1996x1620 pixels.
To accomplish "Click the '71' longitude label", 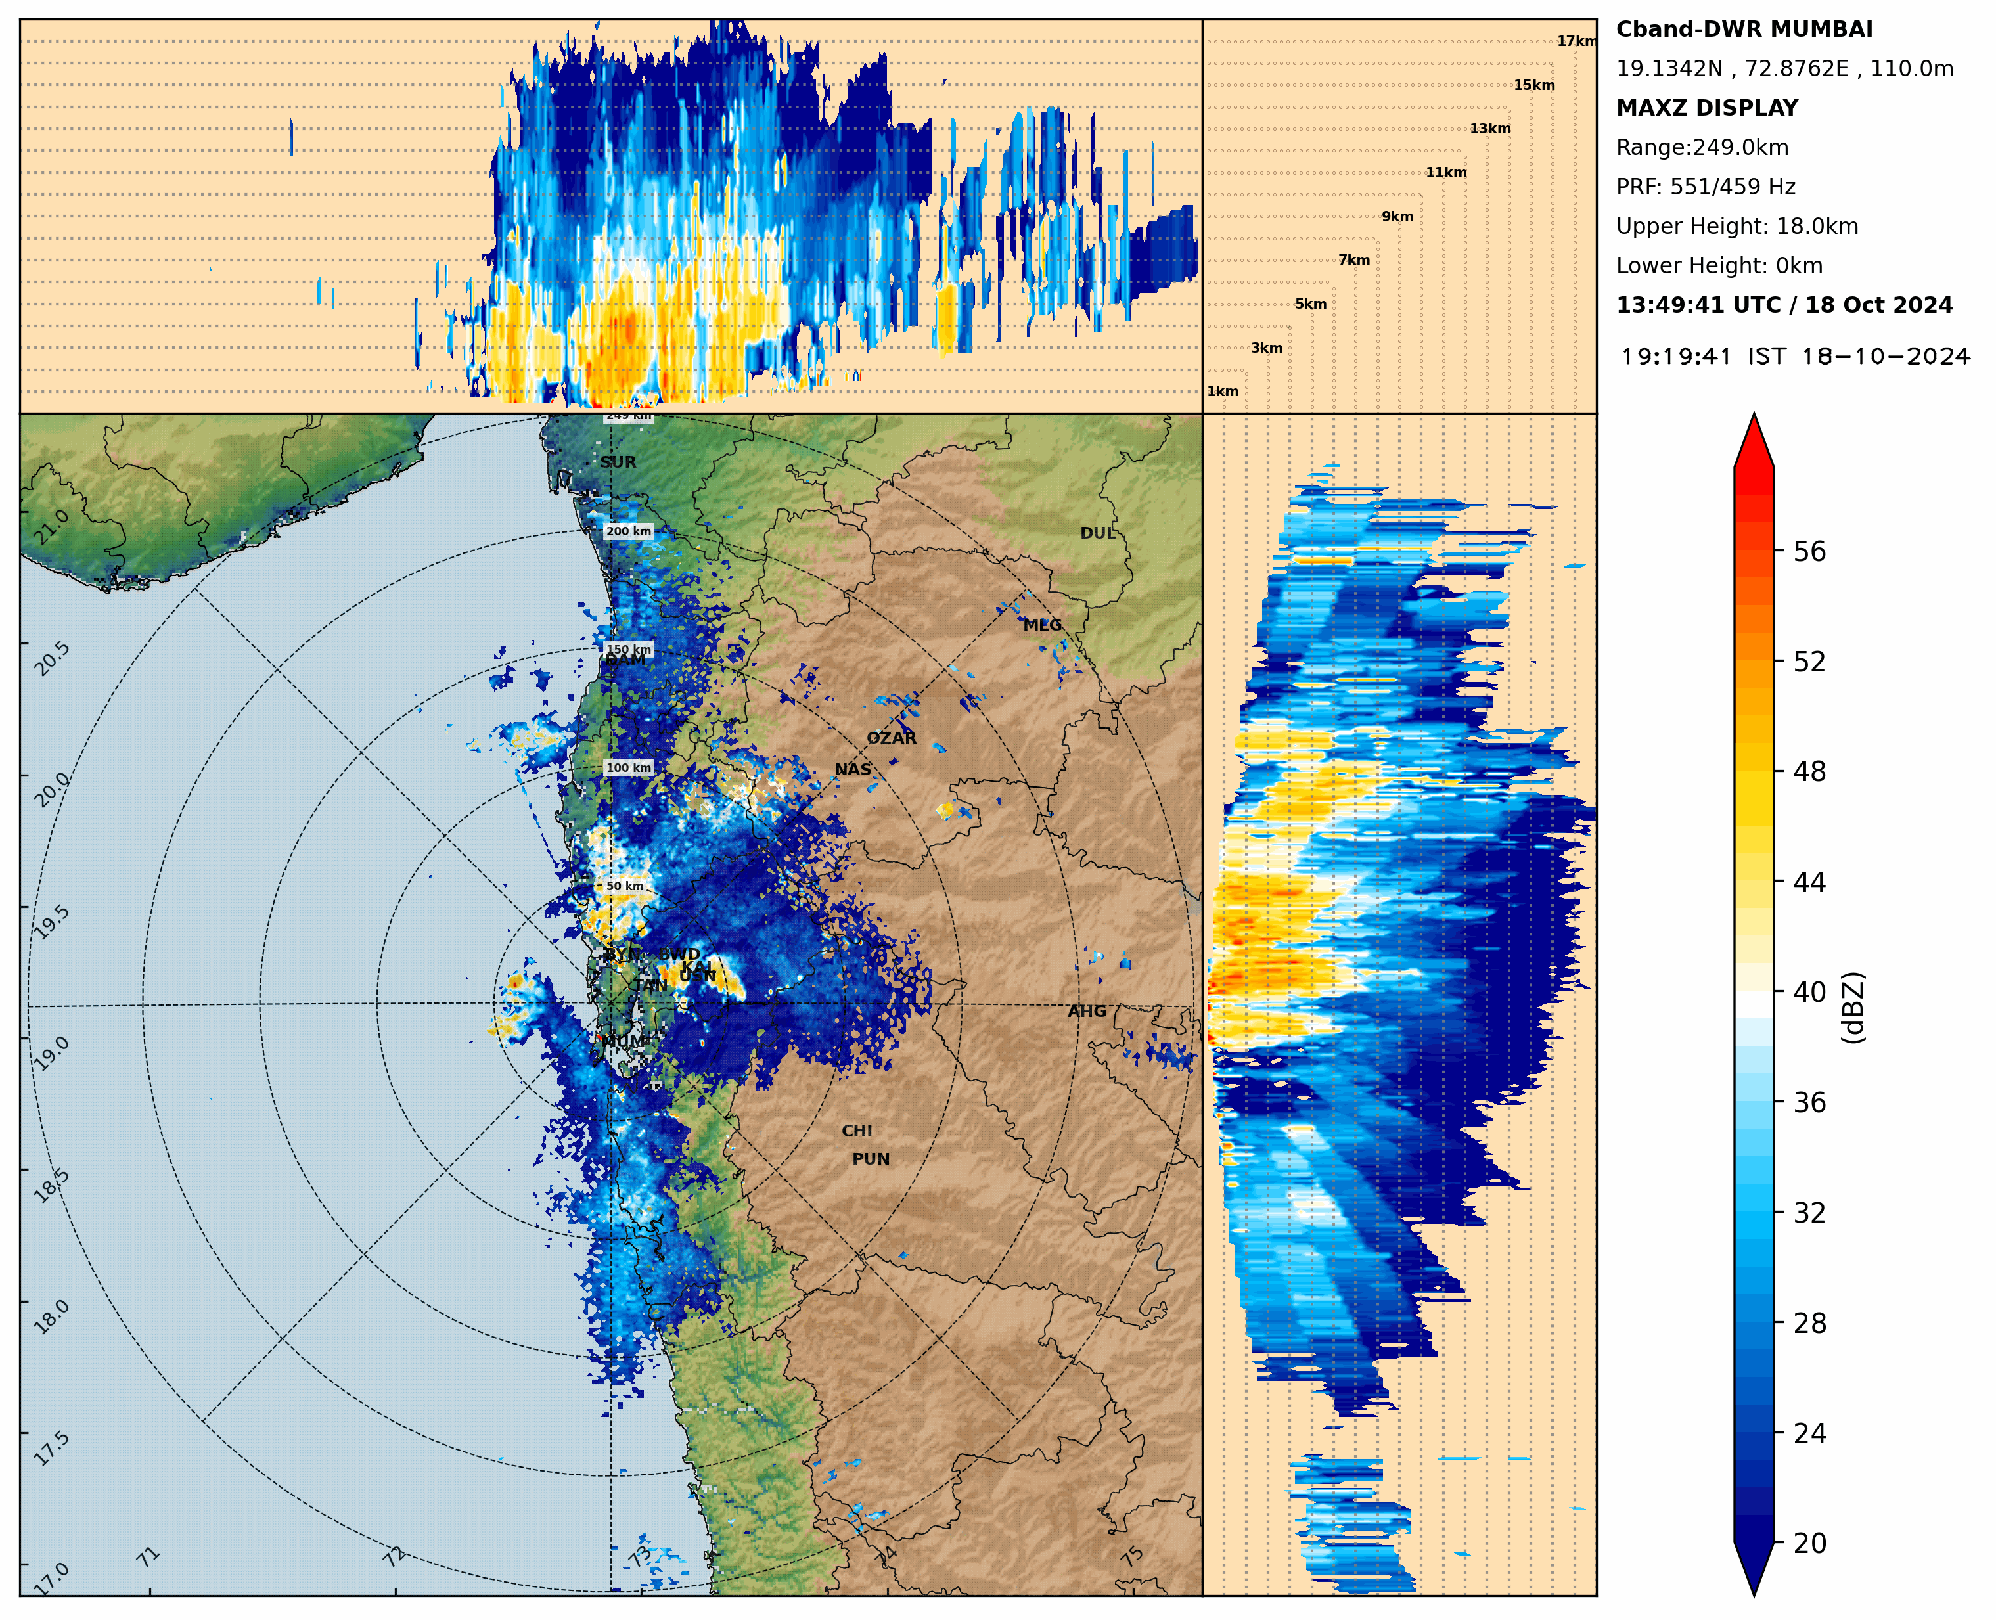I will (148, 1556).
